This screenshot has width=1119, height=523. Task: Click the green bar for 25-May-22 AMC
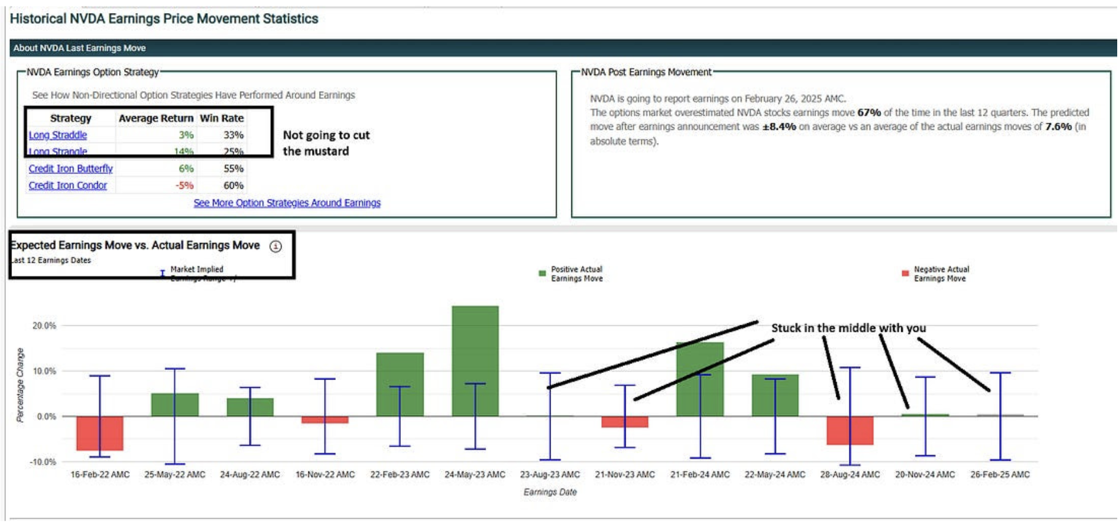click(x=175, y=405)
